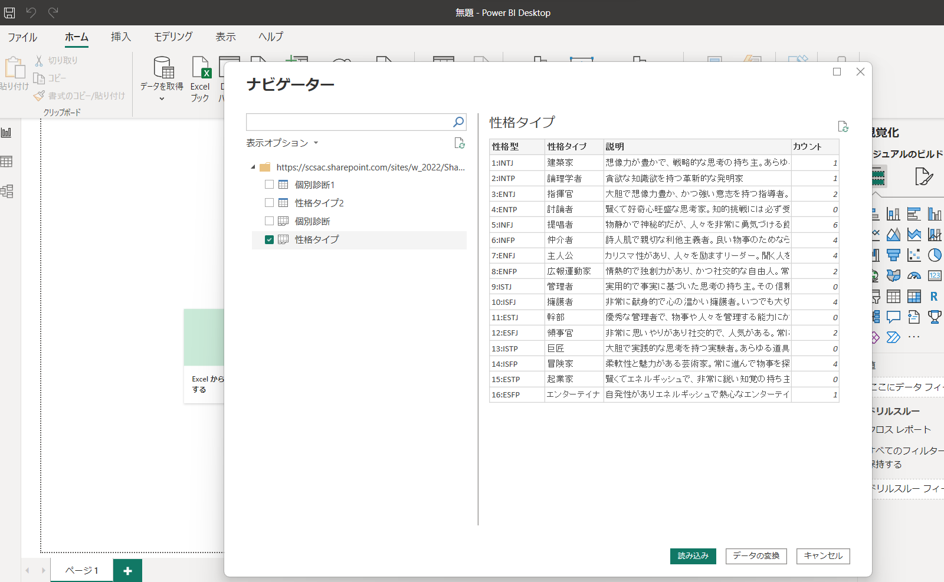Click the カウント column header
The image size is (944, 582).
click(815, 146)
